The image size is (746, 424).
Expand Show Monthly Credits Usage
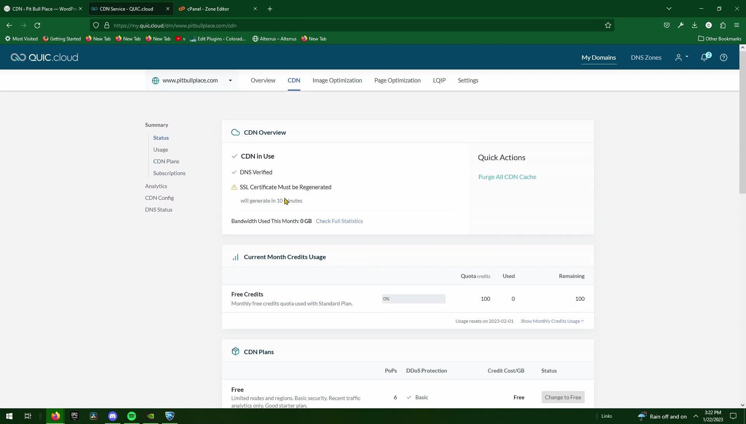[x=552, y=321]
